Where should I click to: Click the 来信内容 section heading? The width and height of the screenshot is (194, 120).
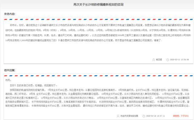pyautogui.click(x=10, y=14)
